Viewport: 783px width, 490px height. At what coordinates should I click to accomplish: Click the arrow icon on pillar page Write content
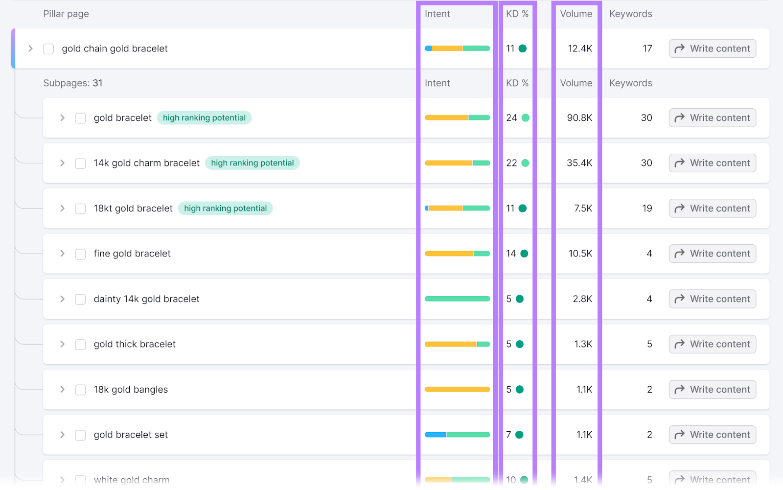click(x=680, y=48)
